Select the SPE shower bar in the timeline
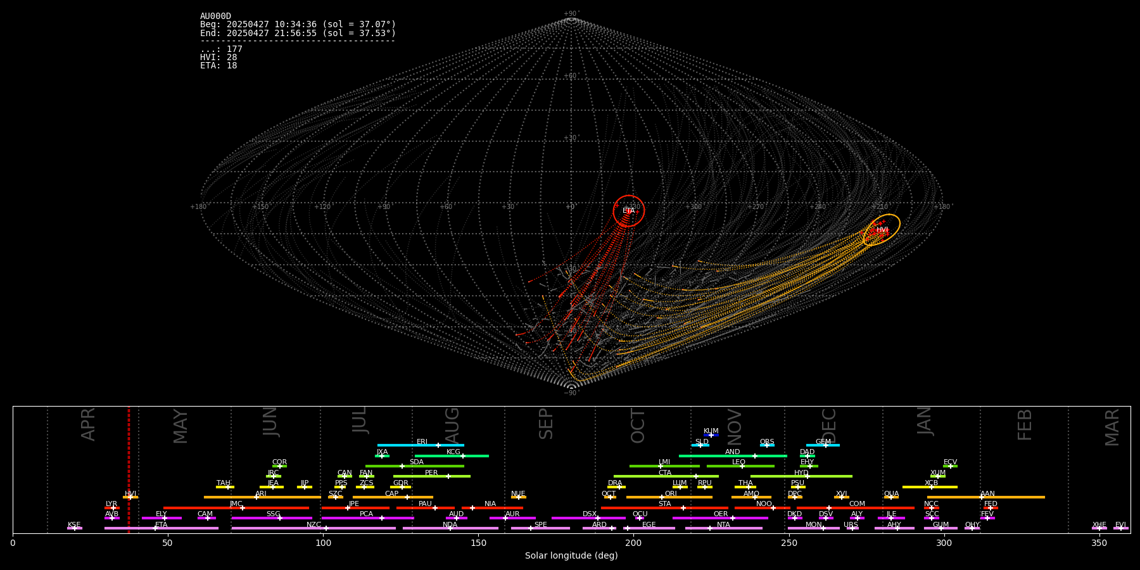Screen dimensions: 1140x570 540,528
